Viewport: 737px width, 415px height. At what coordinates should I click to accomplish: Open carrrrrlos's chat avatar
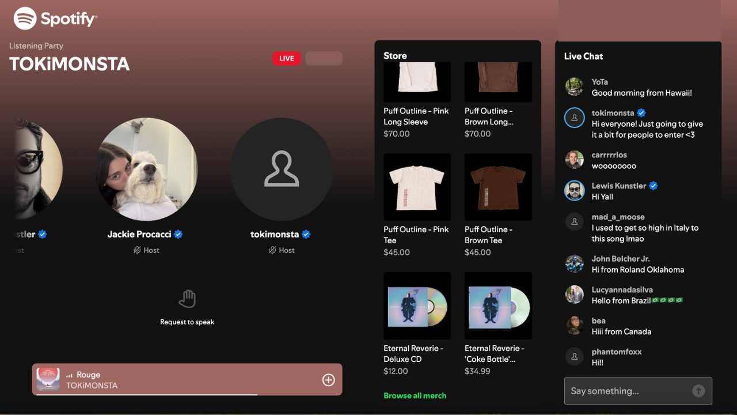575,160
